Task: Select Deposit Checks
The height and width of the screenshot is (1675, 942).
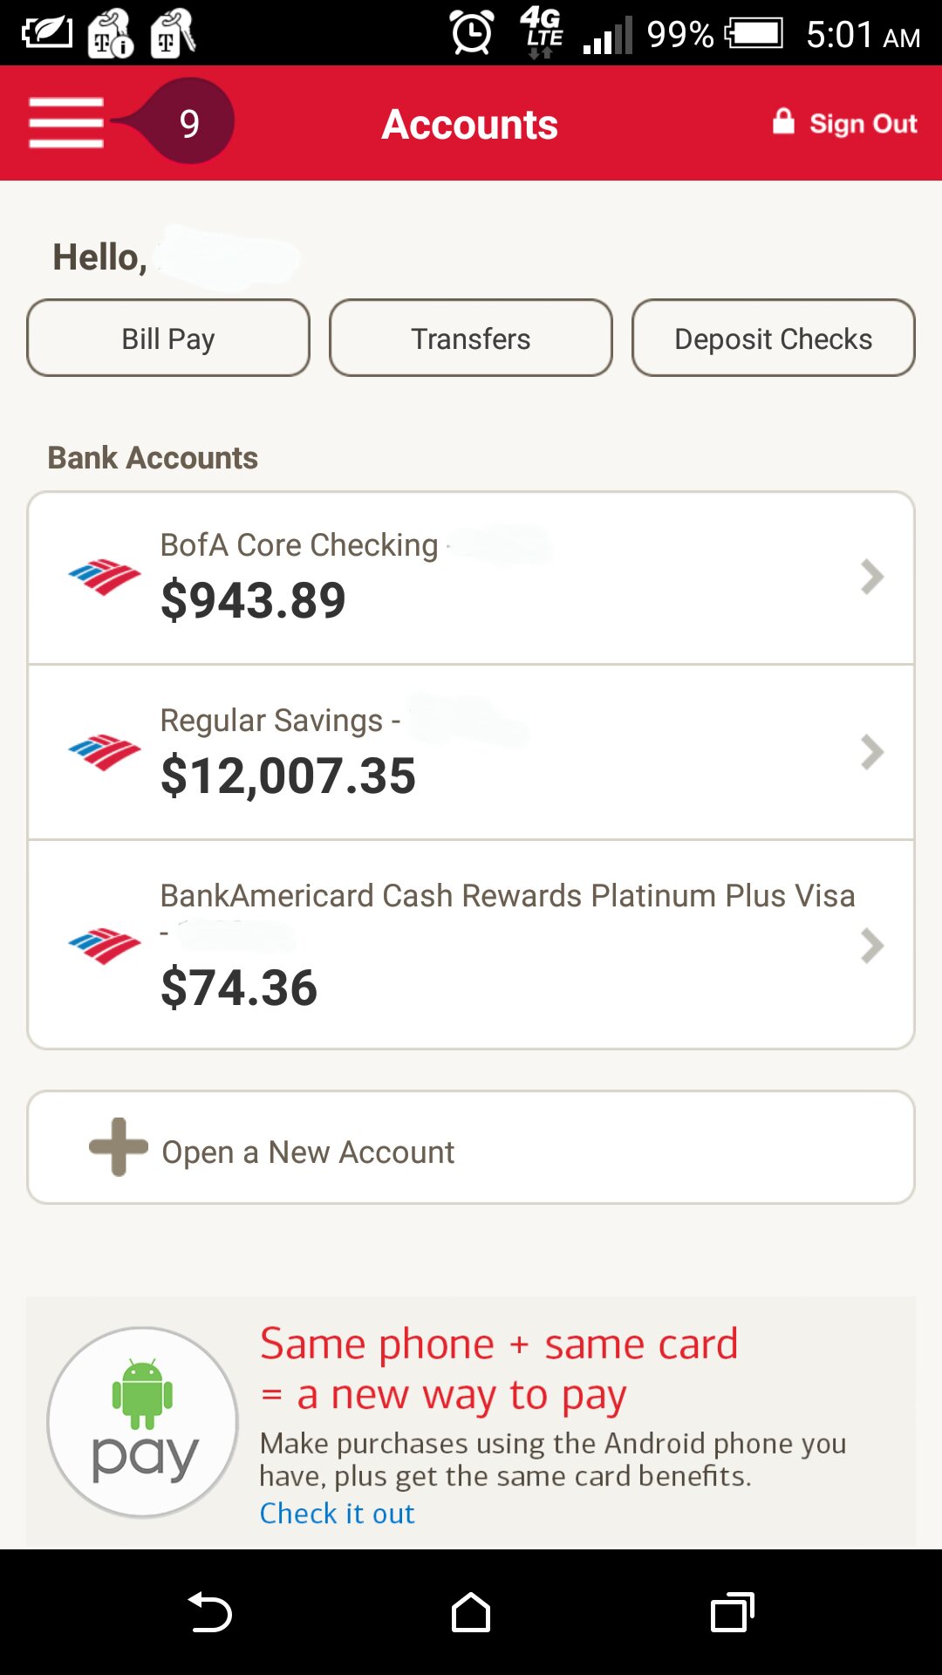Action: [773, 338]
